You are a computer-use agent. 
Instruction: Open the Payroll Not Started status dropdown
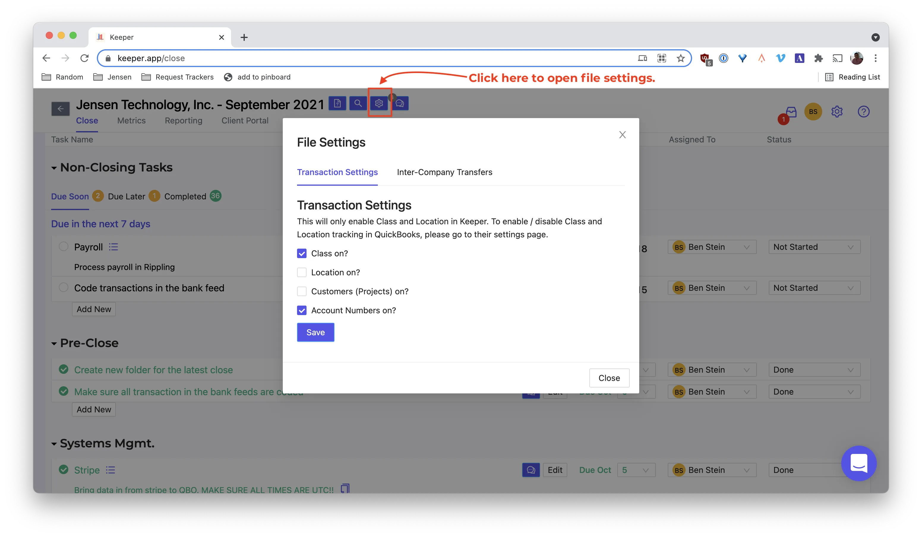coord(814,247)
